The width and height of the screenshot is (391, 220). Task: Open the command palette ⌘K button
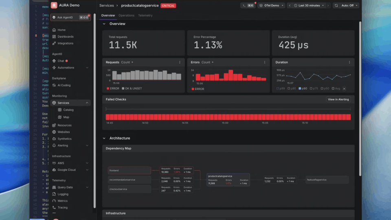[x=248, y=5]
